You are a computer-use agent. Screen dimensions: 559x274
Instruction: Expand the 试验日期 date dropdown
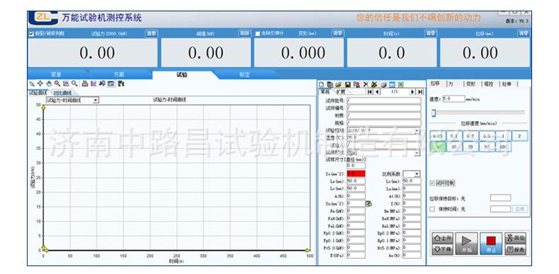click(x=417, y=131)
